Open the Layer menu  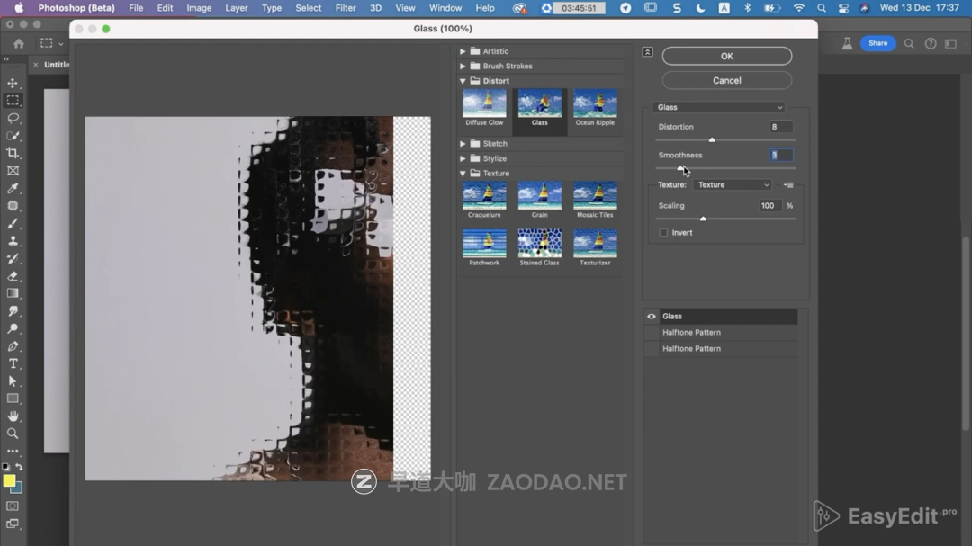(x=237, y=8)
